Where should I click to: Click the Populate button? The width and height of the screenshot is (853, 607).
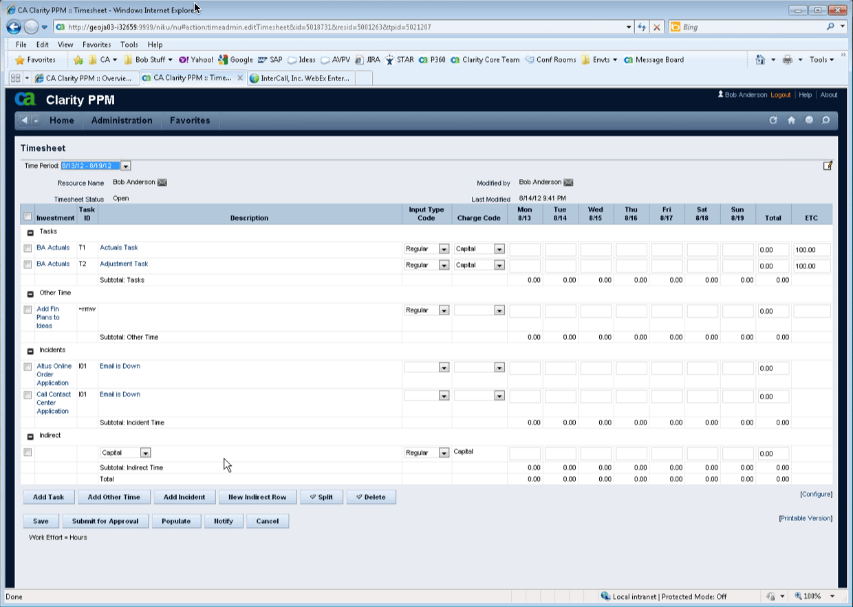coord(176,521)
